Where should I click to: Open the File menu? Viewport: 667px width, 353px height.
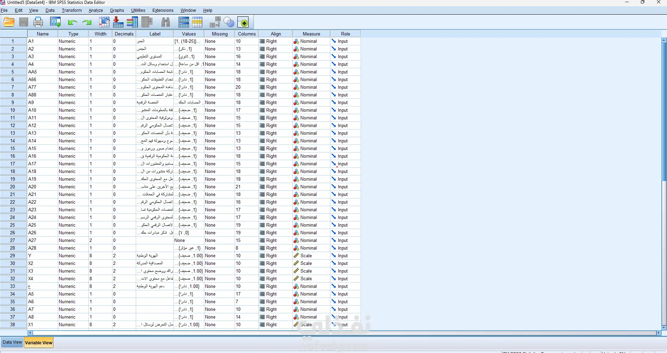click(4, 10)
